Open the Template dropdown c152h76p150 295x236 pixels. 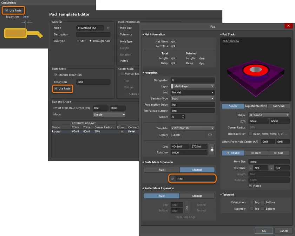[193, 128]
